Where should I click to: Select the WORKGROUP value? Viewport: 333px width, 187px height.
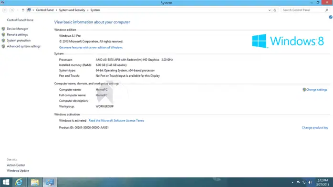click(104, 106)
